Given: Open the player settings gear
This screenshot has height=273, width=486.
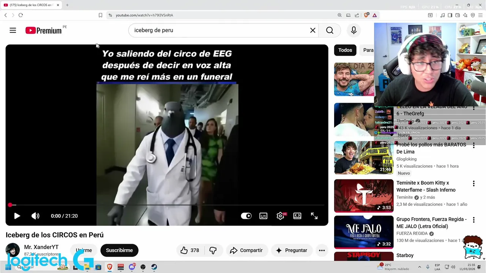Looking at the screenshot, I should [x=280, y=216].
